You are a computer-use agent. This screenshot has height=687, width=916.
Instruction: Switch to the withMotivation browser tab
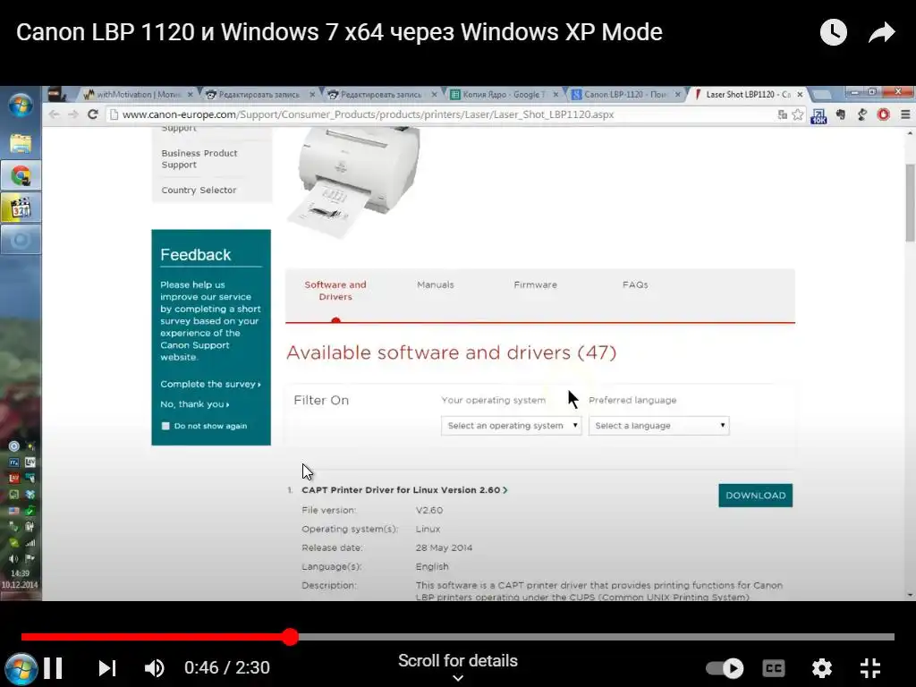point(137,95)
